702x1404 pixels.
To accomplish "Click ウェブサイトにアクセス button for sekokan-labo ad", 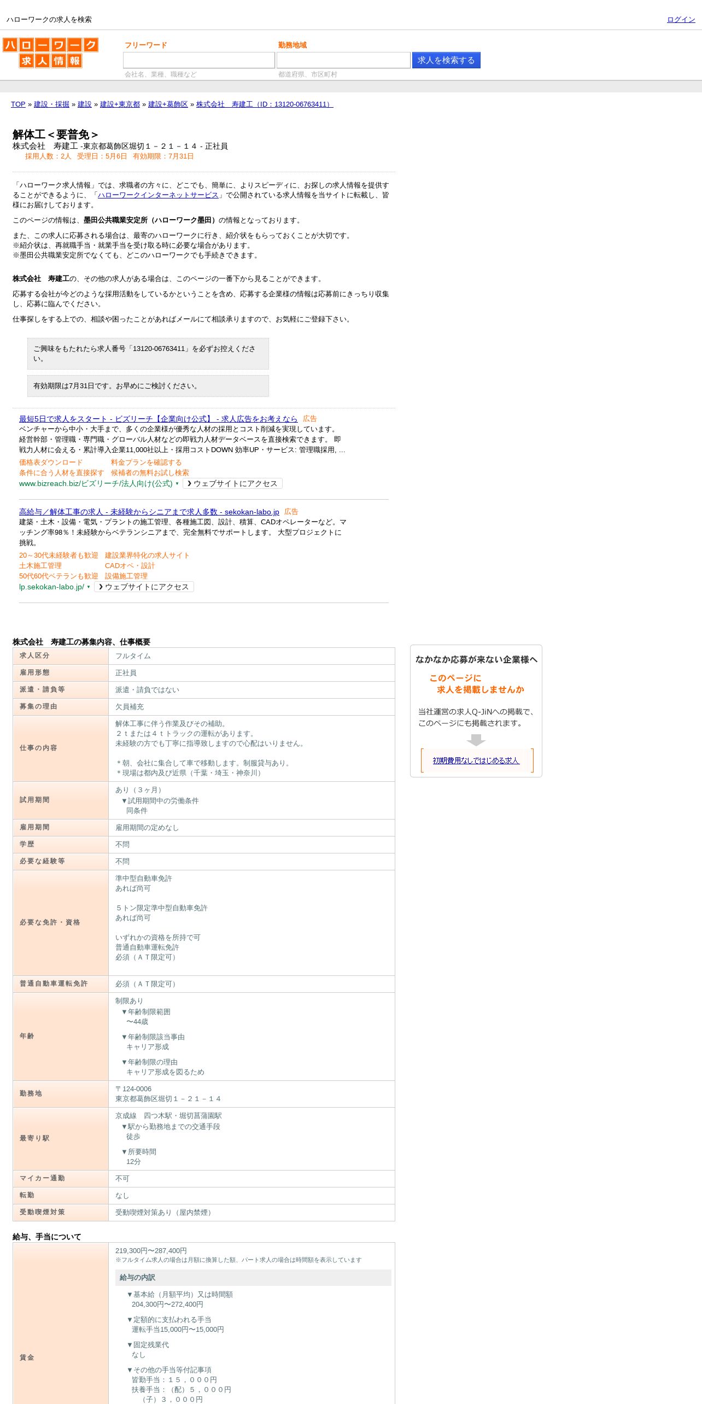I will coord(144,587).
